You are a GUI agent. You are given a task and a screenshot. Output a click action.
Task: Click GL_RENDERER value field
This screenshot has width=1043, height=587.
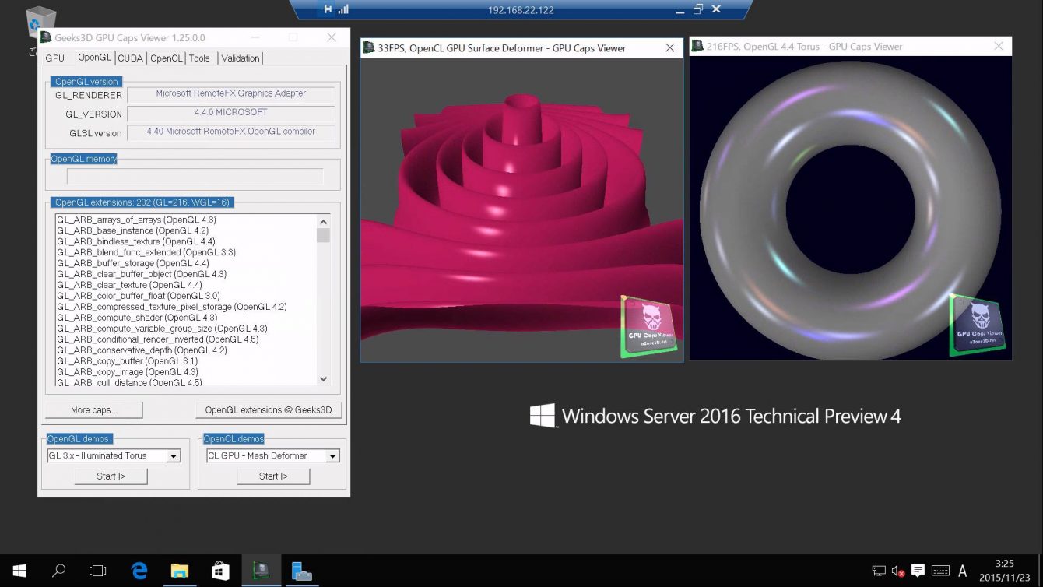pos(230,94)
